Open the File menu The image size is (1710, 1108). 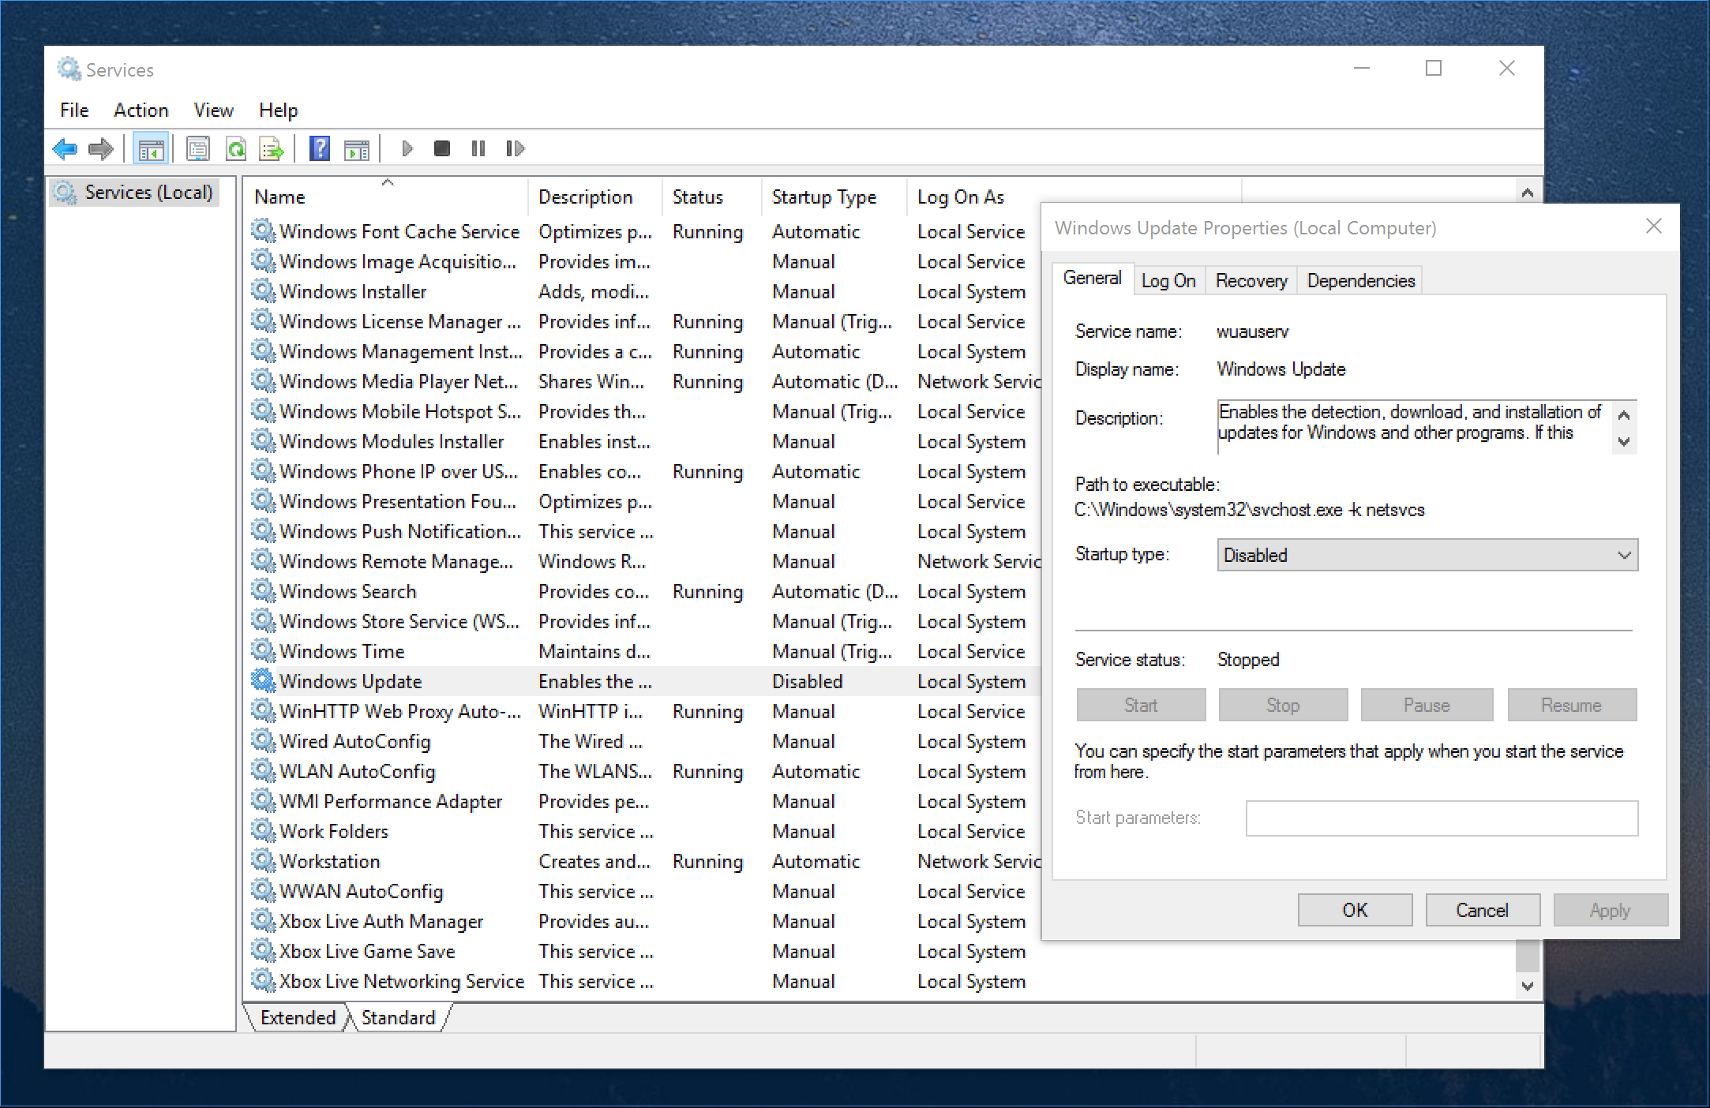tap(74, 110)
